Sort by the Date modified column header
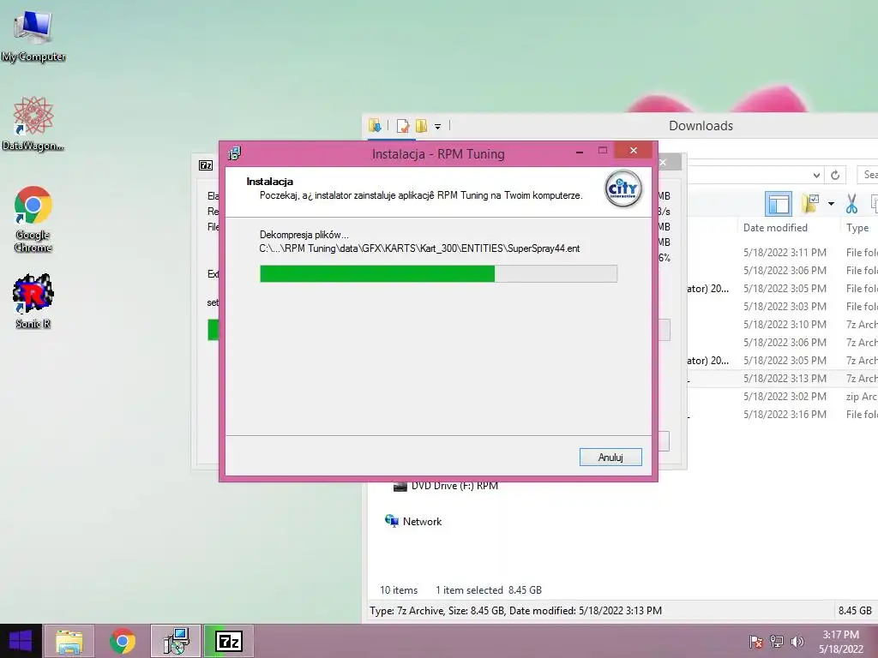This screenshot has width=878, height=658. coord(775,228)
